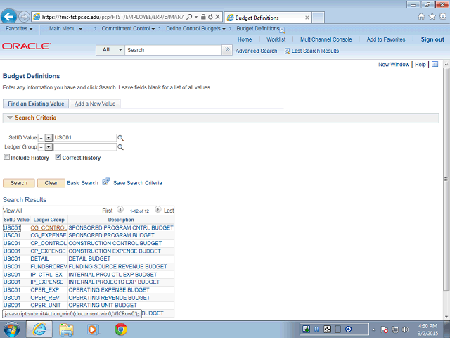Open the Advanced Search link
Viewport: 450px width, 338px height.
(256, 51)
